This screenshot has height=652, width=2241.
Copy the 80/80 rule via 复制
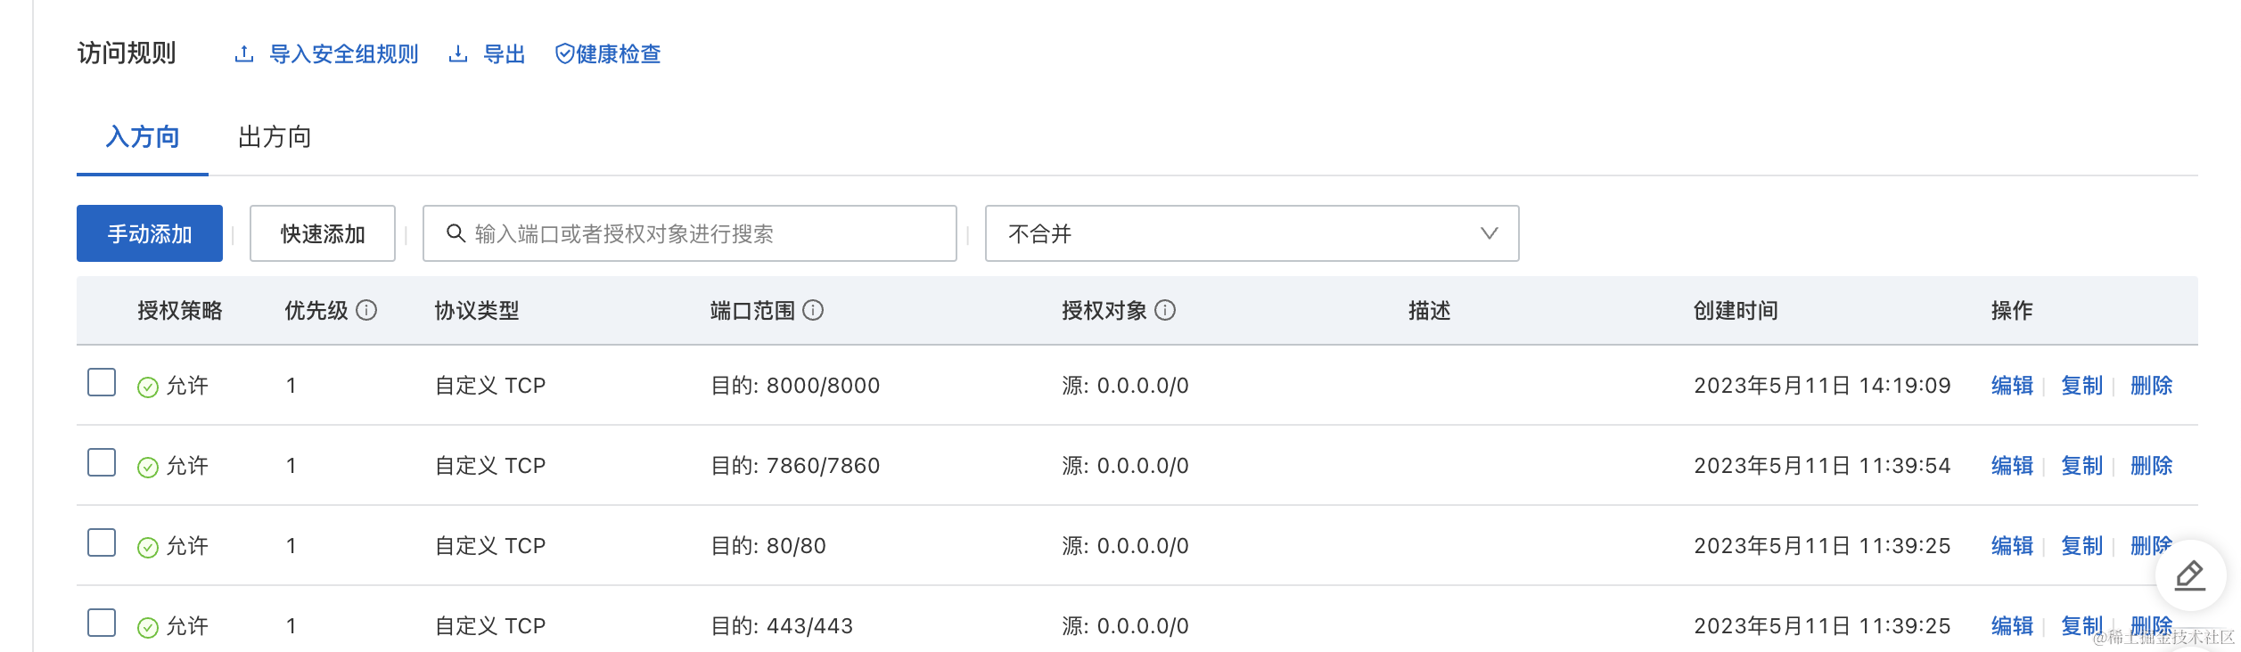(x=2081, y=546)
